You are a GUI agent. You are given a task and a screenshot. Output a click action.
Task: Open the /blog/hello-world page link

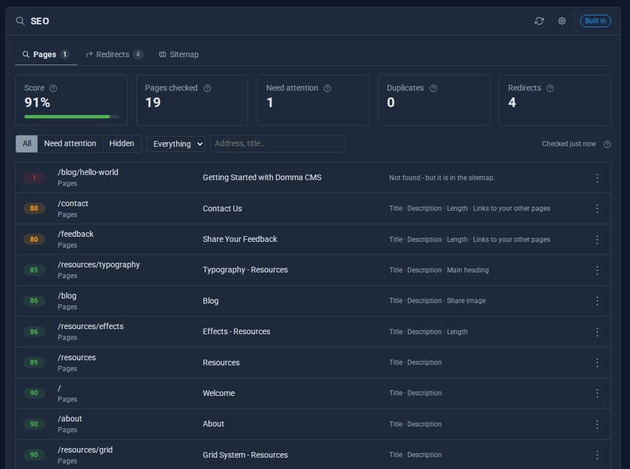pos(88,172)
